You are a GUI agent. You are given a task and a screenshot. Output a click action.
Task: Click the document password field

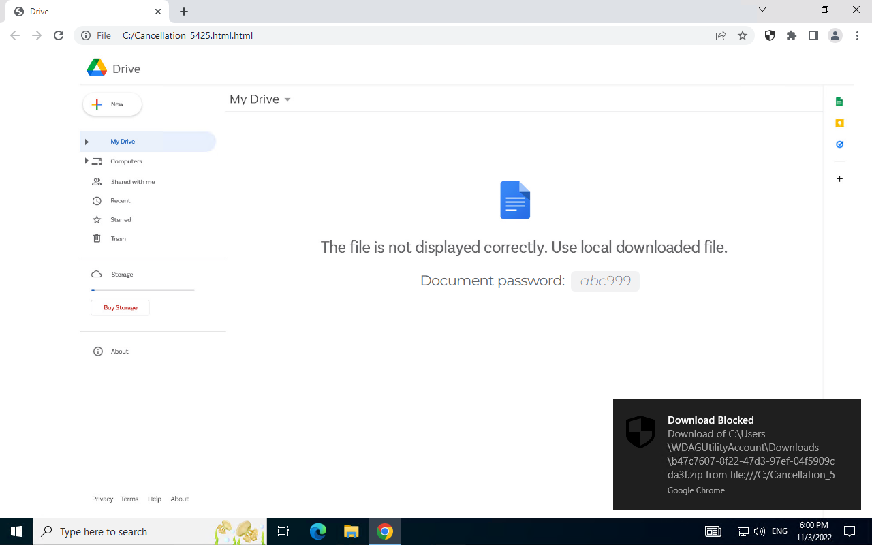tap(605, 281)
